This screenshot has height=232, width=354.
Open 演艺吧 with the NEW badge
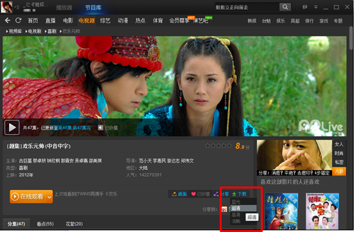click(200, 21)
